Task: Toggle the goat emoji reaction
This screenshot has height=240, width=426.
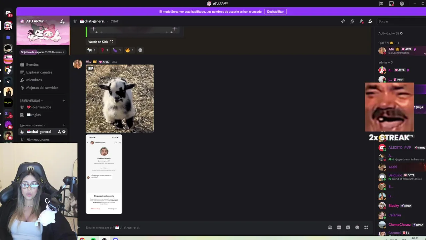Action: point(92,50)
